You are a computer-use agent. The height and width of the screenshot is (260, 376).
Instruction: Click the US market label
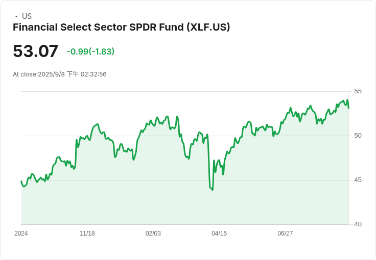tap(27, 16)
